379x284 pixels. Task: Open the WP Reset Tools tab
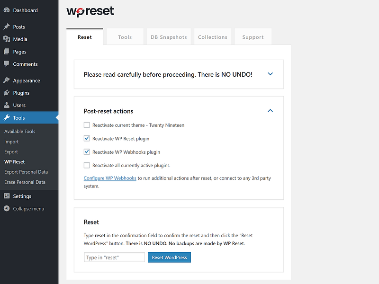click(x=125, y=37)
